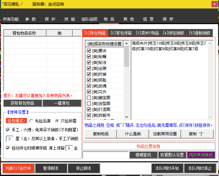
Task: Click category list scrollbar down arrow
Action: [x=126, y=117]
